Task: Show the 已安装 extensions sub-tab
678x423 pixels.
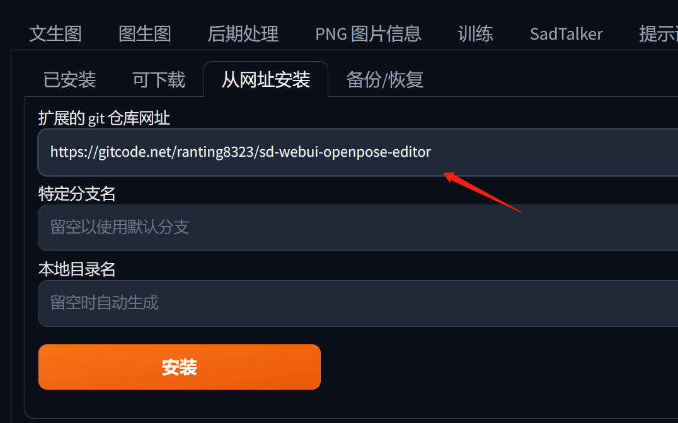Action: pyautogui.click(x=69, y=80)
